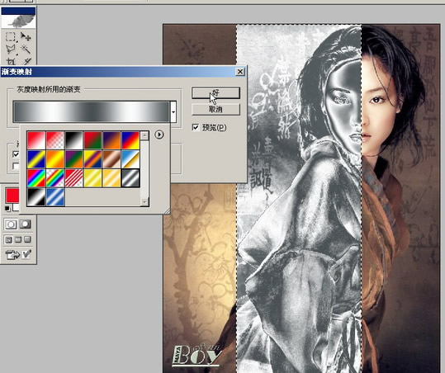The image size is (445, 373).
Task: Select the Rectangular Marquee tool
Action: (x=11, y=37)
